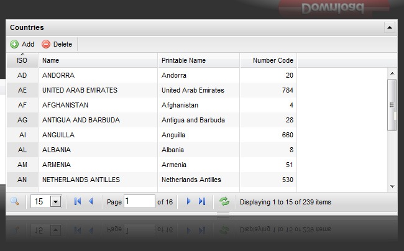Sort by the Name column header
Viewport: 404px width, 251px height.
point(98,60)
